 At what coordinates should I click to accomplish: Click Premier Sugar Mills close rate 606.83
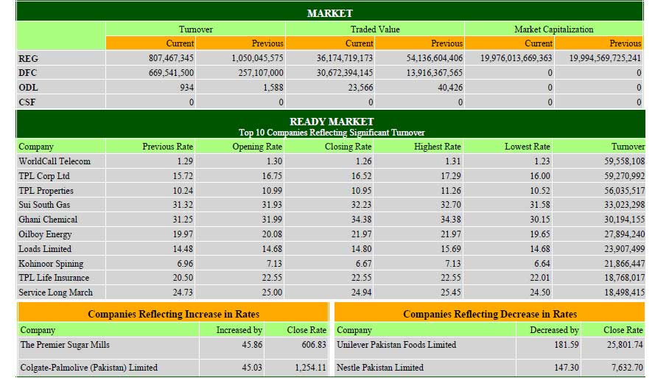(314, 345)
